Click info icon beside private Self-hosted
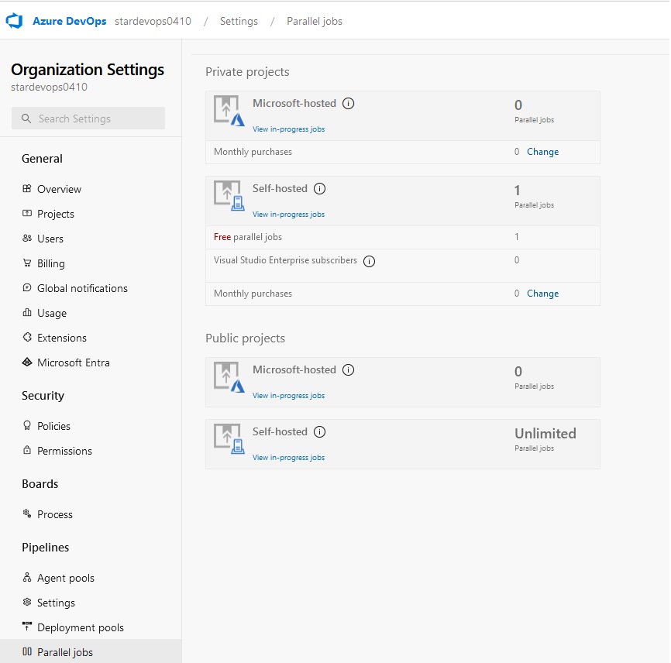Screen dimensions: 671x663 (320, 189)
